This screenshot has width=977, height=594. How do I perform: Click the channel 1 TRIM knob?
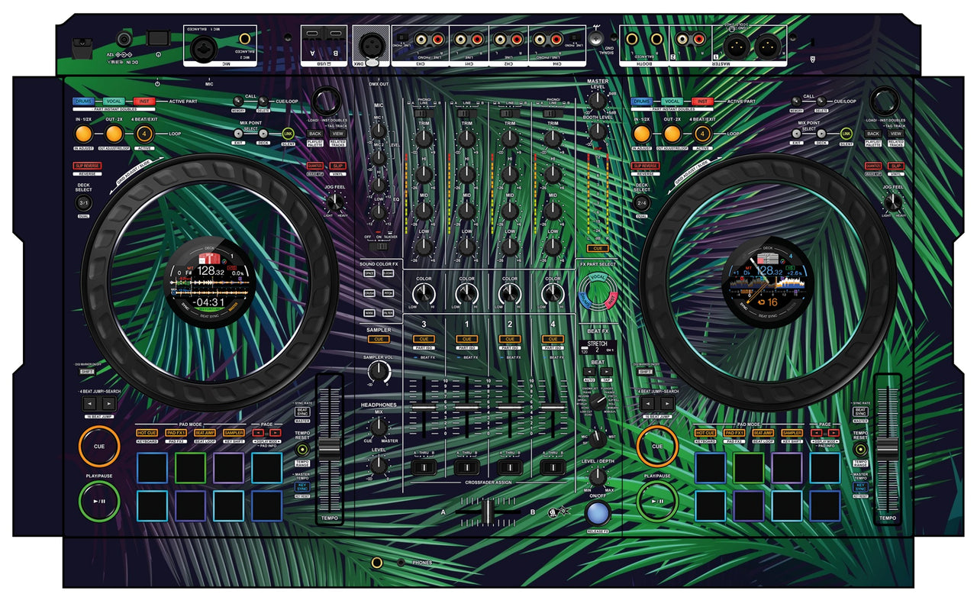coord(466,140)
